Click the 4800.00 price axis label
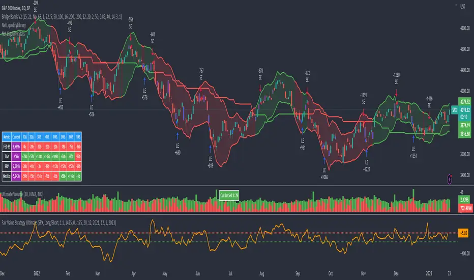 tap(465, 28)
